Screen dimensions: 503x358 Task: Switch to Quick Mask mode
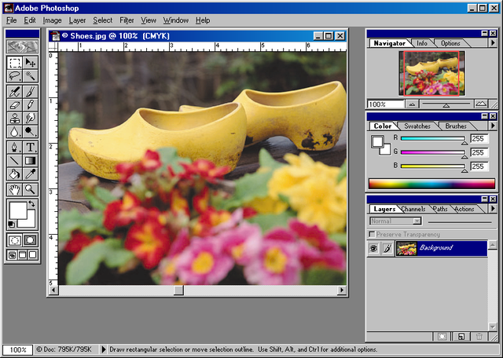[30, 240]
